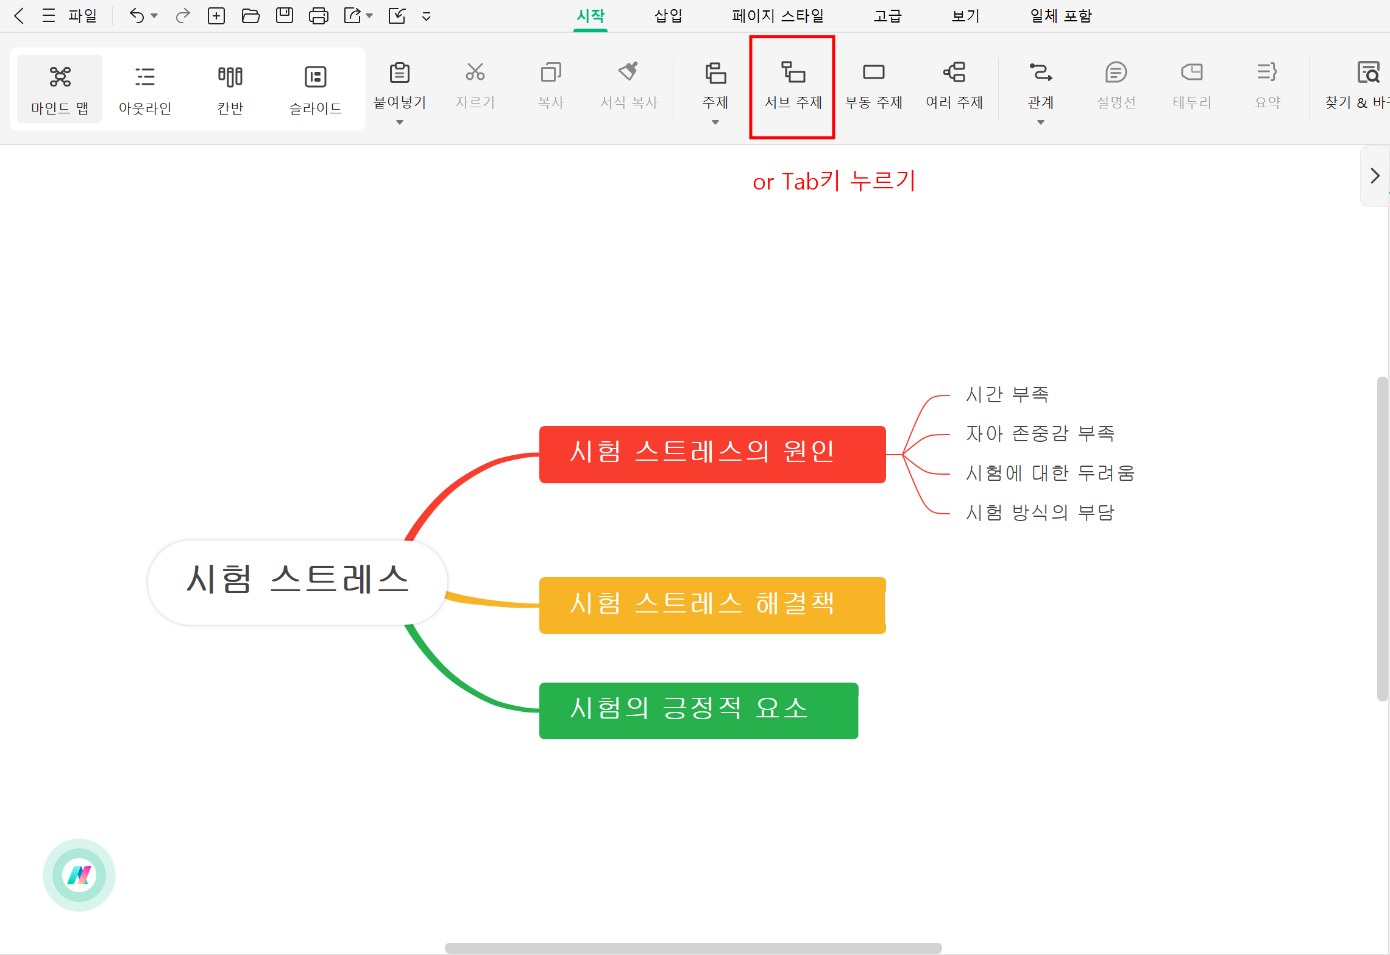Expand the quick access toolbar chevron
This screenshot has width=1390, height=955.
pyautogui.click(x=427, y=16)
